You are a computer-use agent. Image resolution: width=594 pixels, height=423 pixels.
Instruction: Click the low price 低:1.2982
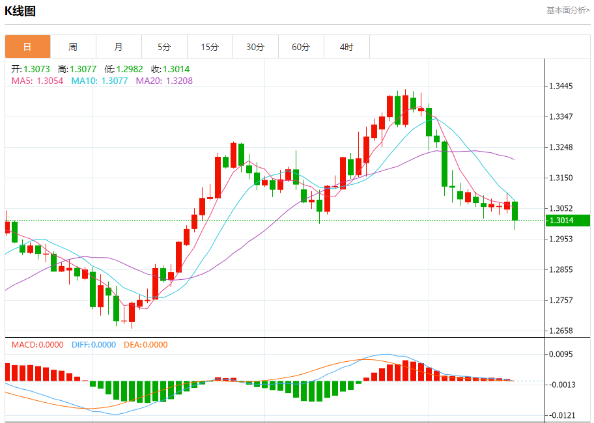coord(124,69)
